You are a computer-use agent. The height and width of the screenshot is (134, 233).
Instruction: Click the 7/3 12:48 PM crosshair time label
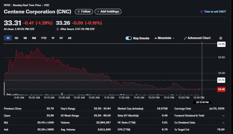[202, 102]
